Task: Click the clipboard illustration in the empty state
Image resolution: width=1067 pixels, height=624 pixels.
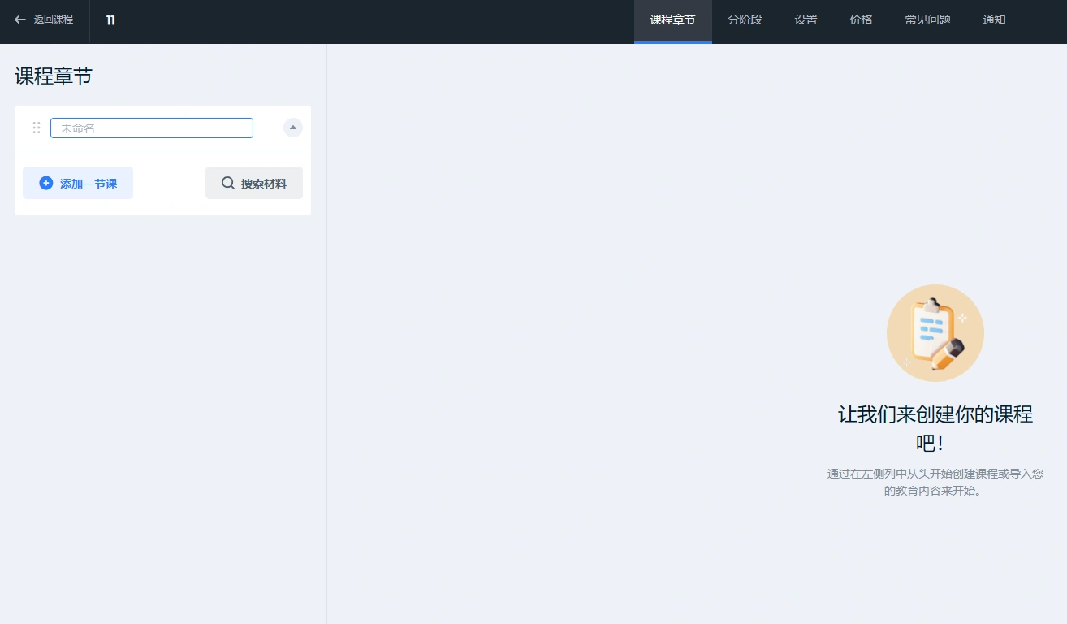Action: click(x=935, y=332)
